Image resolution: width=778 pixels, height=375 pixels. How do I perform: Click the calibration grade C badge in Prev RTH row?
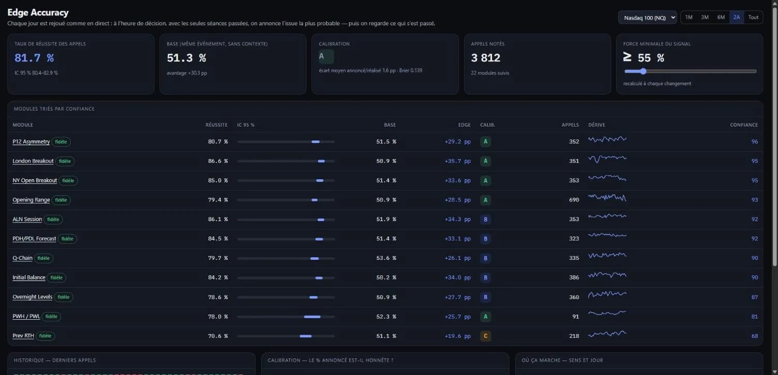click(485, 336)
